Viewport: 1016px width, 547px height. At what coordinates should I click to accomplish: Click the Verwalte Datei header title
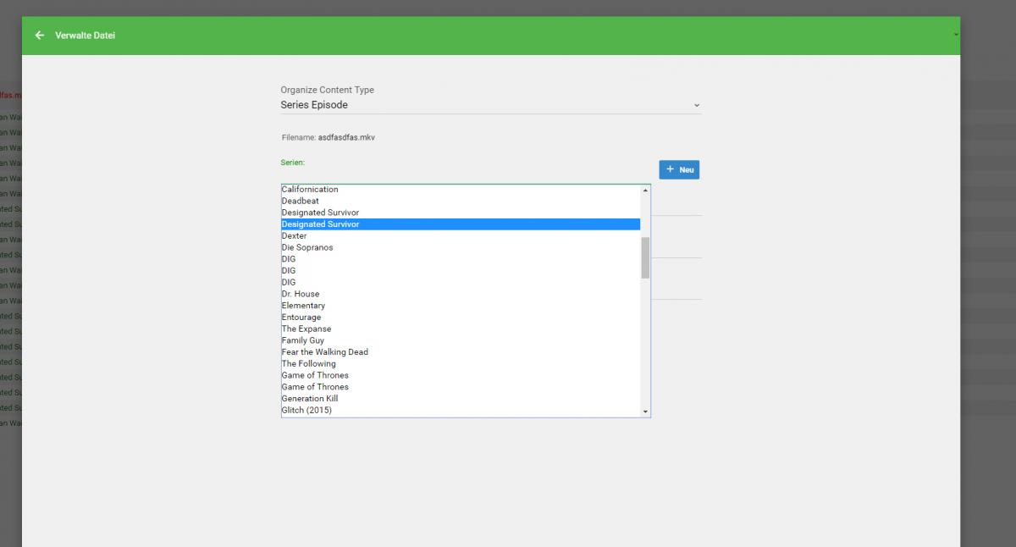point(85,36)
